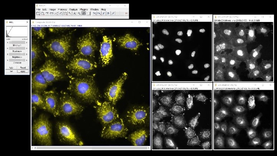
Task: Select the Freehand selection tool
Action: click(x=52, y=13)
